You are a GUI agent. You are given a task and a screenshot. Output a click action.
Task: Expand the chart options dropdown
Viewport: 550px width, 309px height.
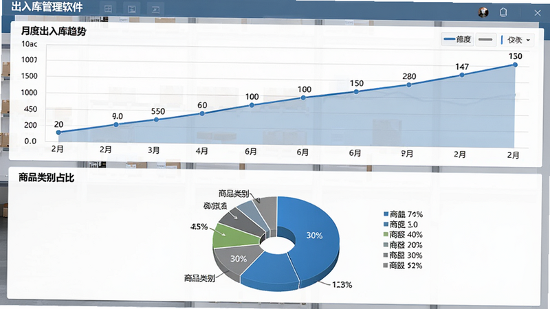click(x=518, y=40)
